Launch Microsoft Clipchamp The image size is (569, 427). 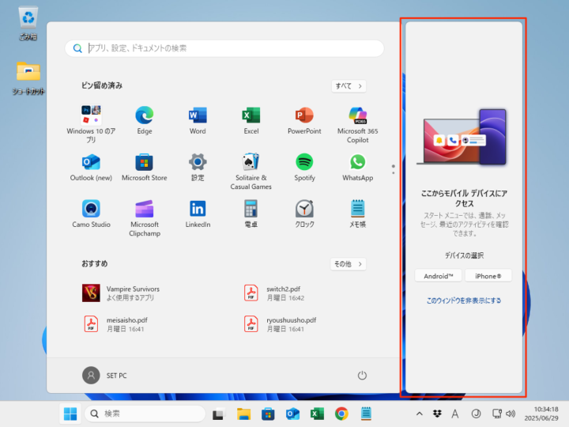[x=145, y=218]
